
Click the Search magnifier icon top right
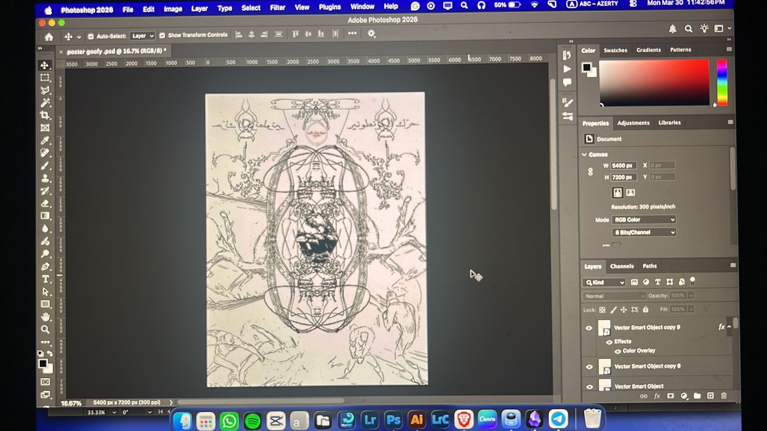688,29
